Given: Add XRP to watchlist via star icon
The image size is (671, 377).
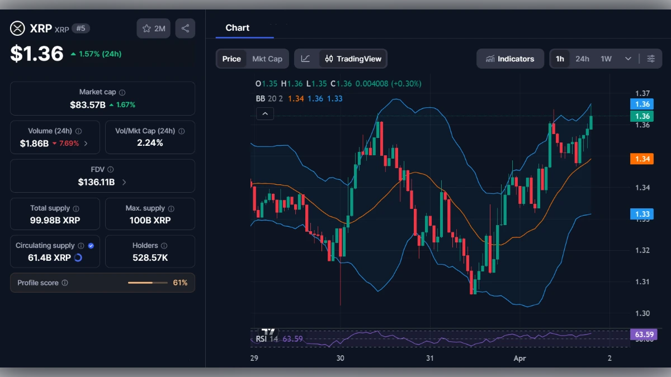Looking at the screenshot, I should (x=147, y=28).
